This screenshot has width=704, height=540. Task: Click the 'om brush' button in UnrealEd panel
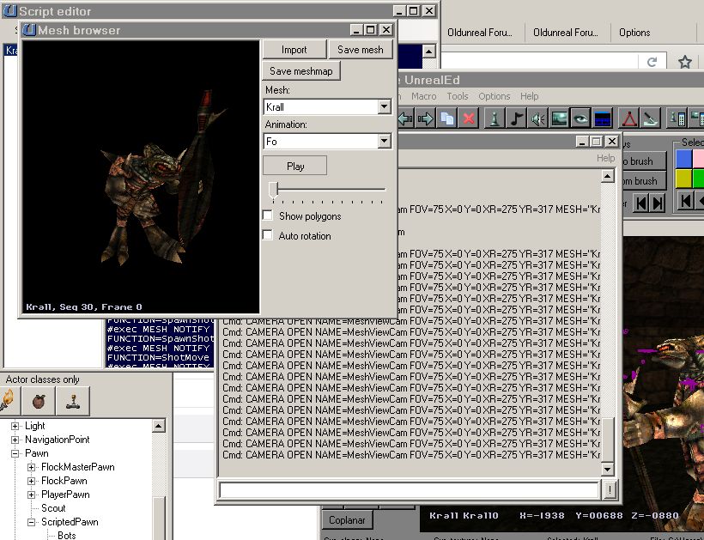pos(643,181)
